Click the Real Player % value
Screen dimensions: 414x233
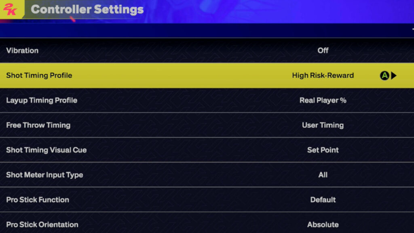(322, 100)
